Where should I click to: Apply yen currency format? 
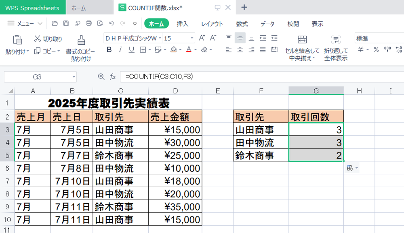361,49
